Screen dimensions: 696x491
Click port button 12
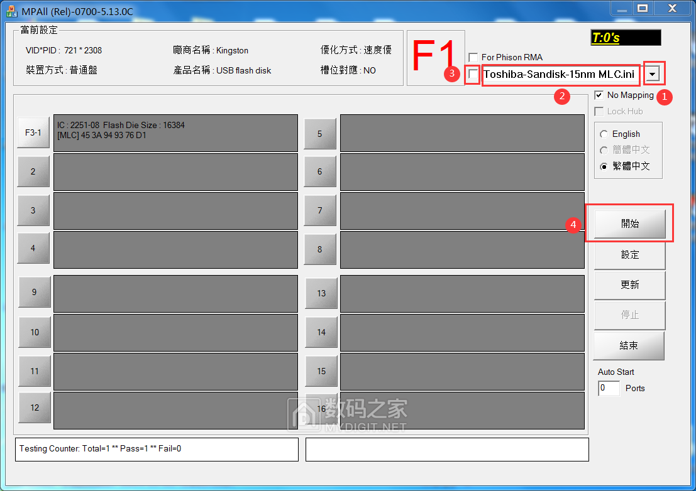35,407
